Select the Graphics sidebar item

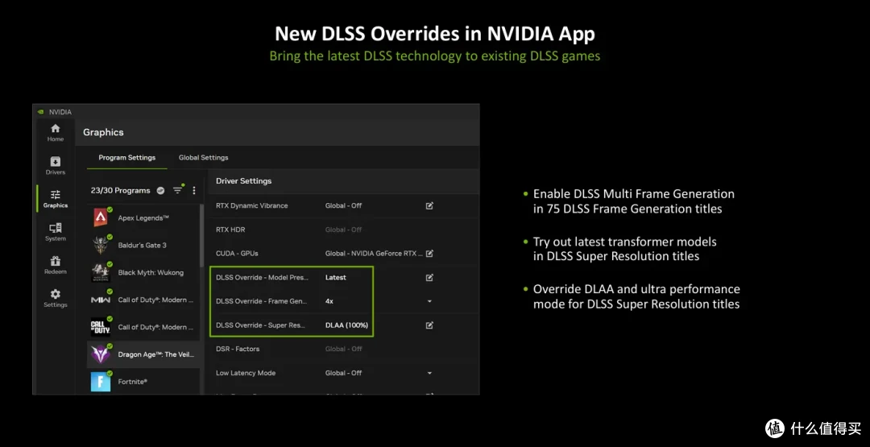(56, 199)
